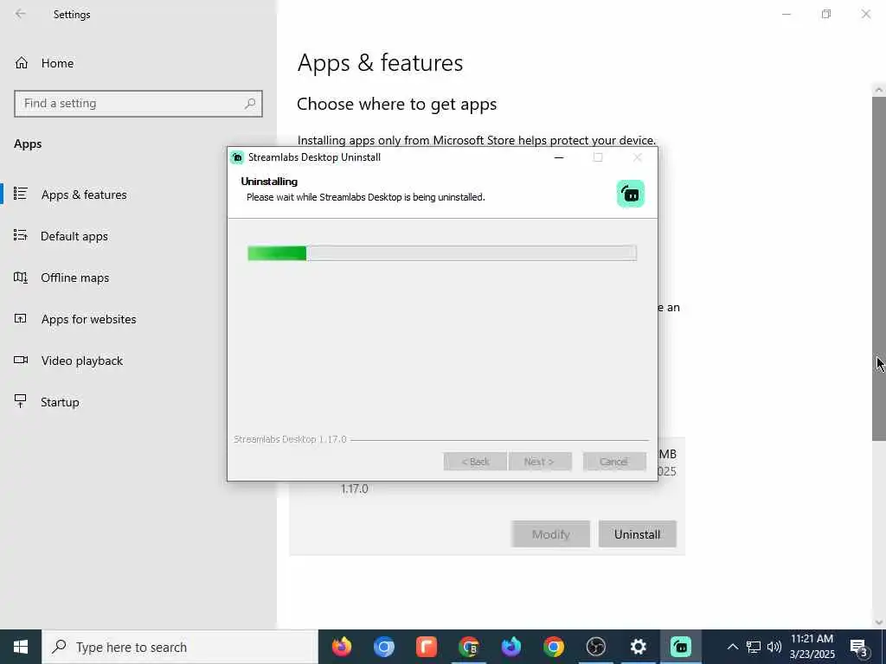Open network status tray icon
886x664 pixels.
point(754,647)
